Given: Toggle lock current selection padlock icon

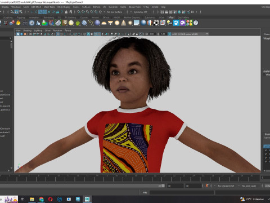Looking at the screenshot, I should pyautogui.click(x=66, y=12).
